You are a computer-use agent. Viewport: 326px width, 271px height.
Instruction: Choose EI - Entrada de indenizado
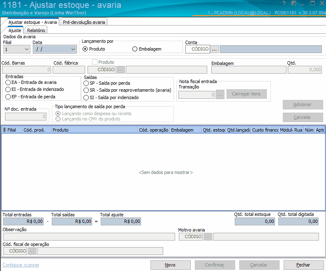8,89
